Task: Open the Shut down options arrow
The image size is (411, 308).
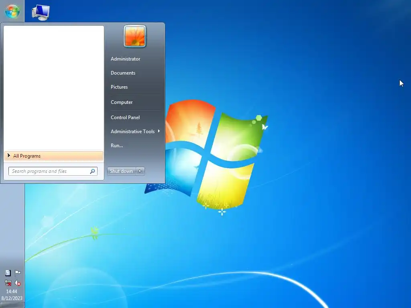Action: [x=140, y=171]
